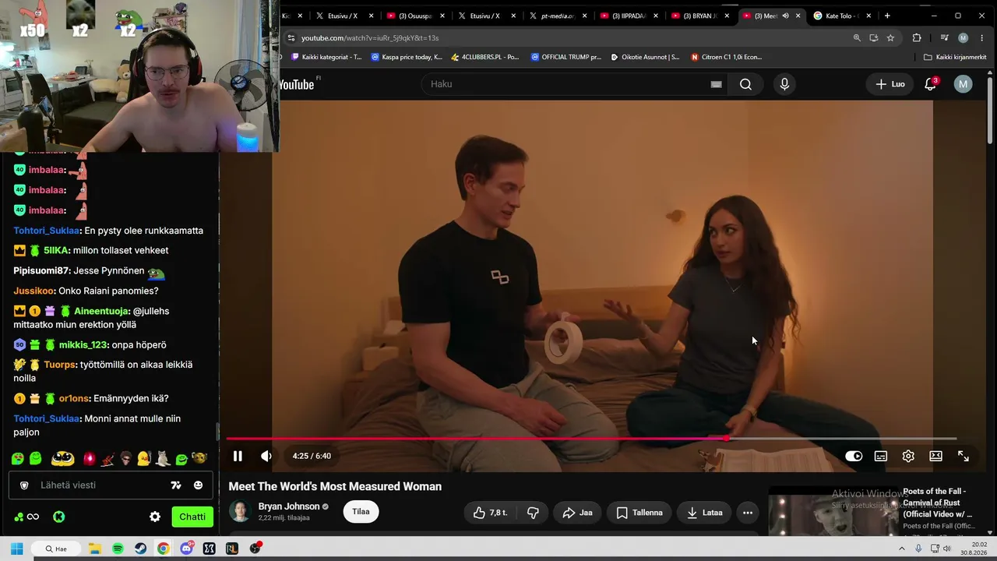Screen dimensions: 997x561
Task: Open the OFFICIAL TRUMP bookmark
Action: 566,57
